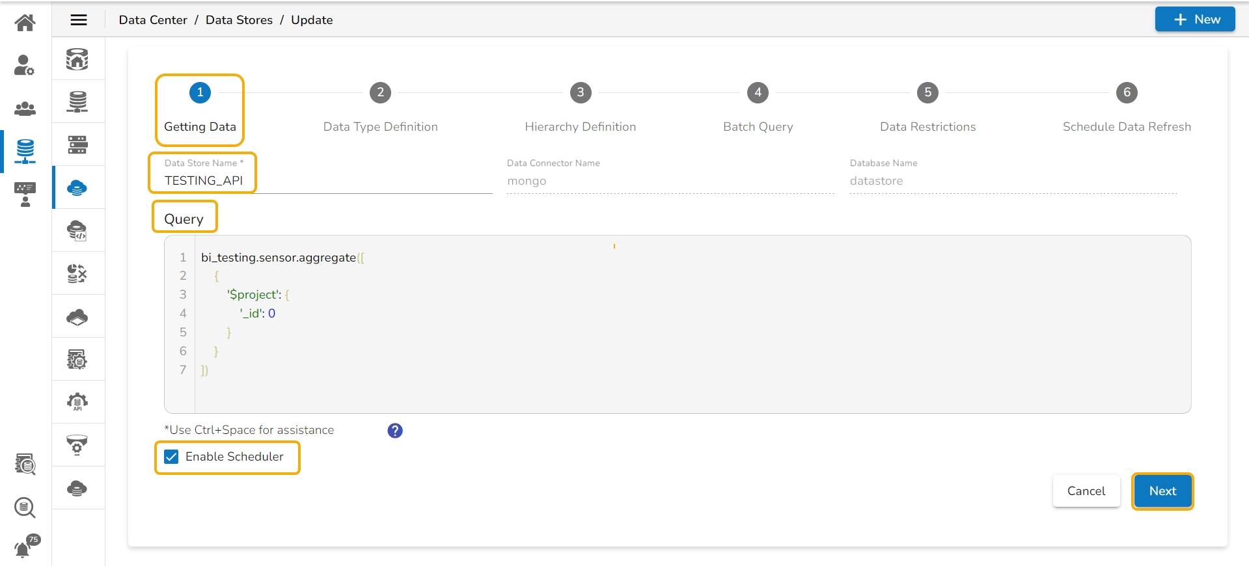Click the database magnifier search icon
Image resolution: width=1249 pixels, height=566 pixels.
(25, 507)
